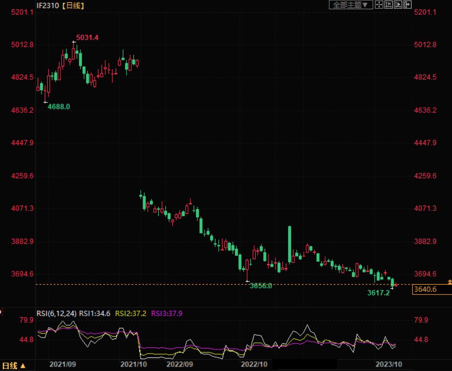The height and width of the screenshot is (371, 452).
Task: Select the RSI3:37.9 purple line legend
Action: coord(166,314)
